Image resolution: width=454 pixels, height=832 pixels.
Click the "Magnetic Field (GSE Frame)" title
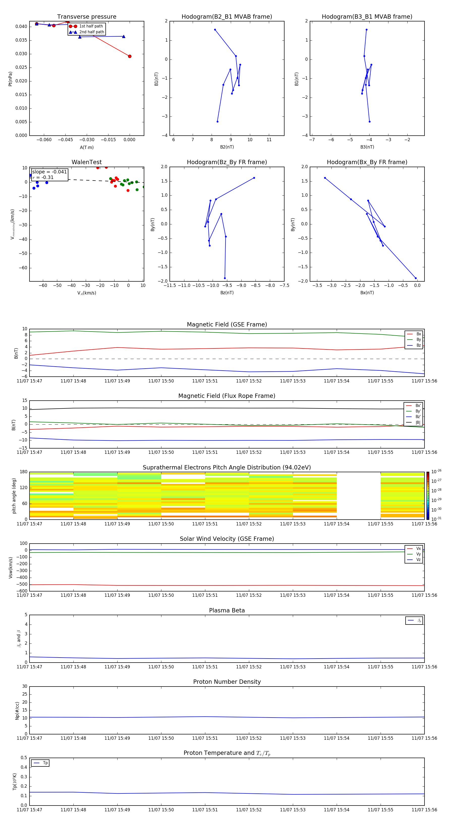point(227,324)
